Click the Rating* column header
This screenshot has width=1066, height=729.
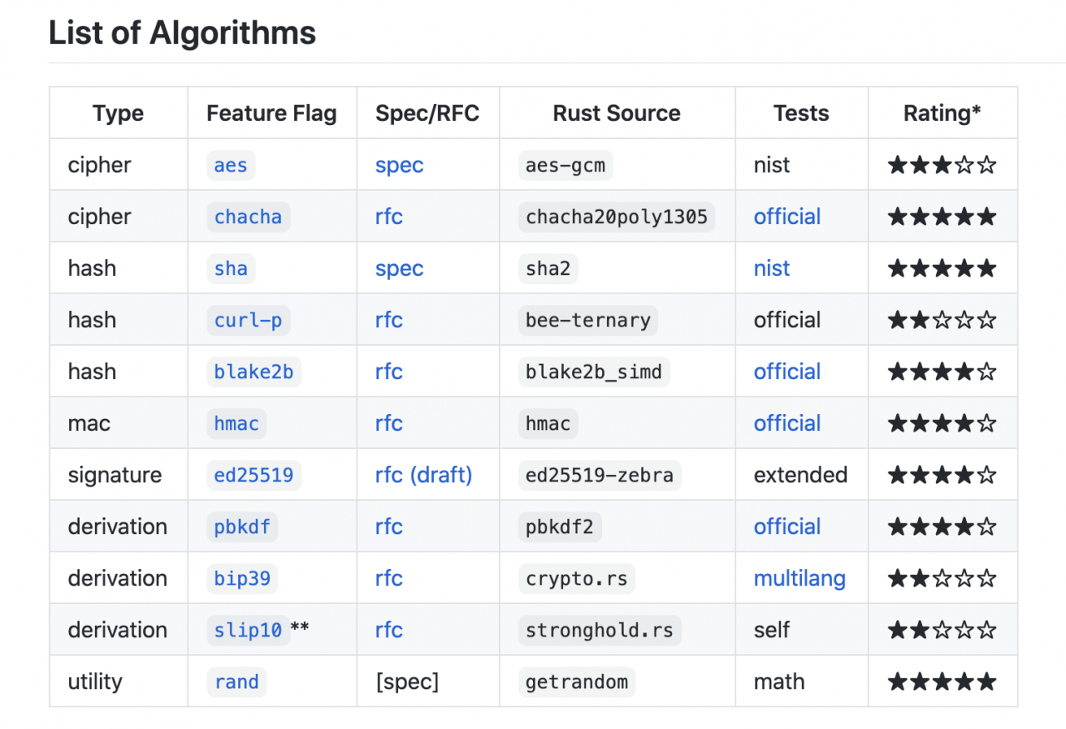tap(942, 113)
